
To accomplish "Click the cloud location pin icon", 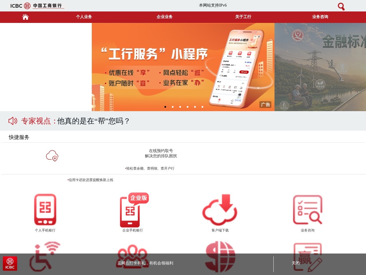I will tap(52, 156).
